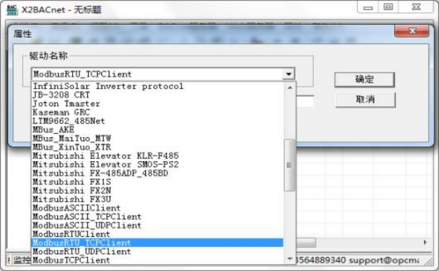This screenshot has width=439, height=271.
Task: Close the X2BACnet main window
Action: pos(416,7)
